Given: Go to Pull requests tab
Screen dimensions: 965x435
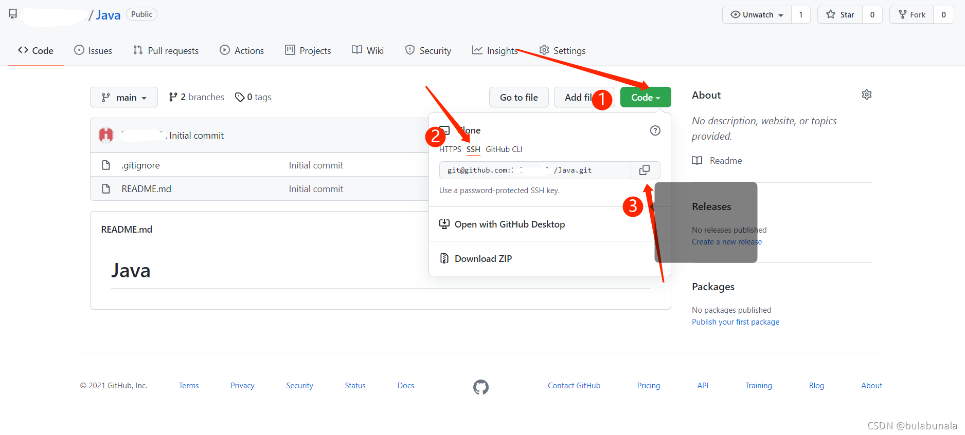Looking at the screenshot, I should tap(166, 50).
